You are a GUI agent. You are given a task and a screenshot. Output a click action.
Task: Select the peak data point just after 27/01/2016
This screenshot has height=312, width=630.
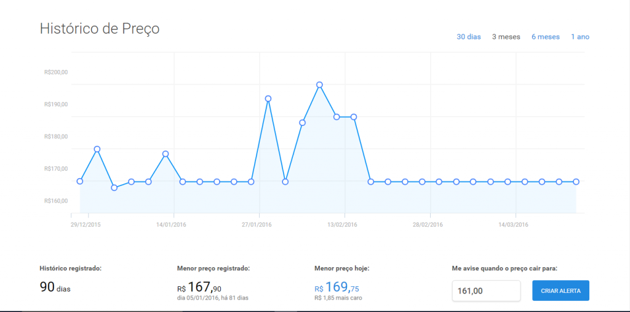click(x=268, y=98)
